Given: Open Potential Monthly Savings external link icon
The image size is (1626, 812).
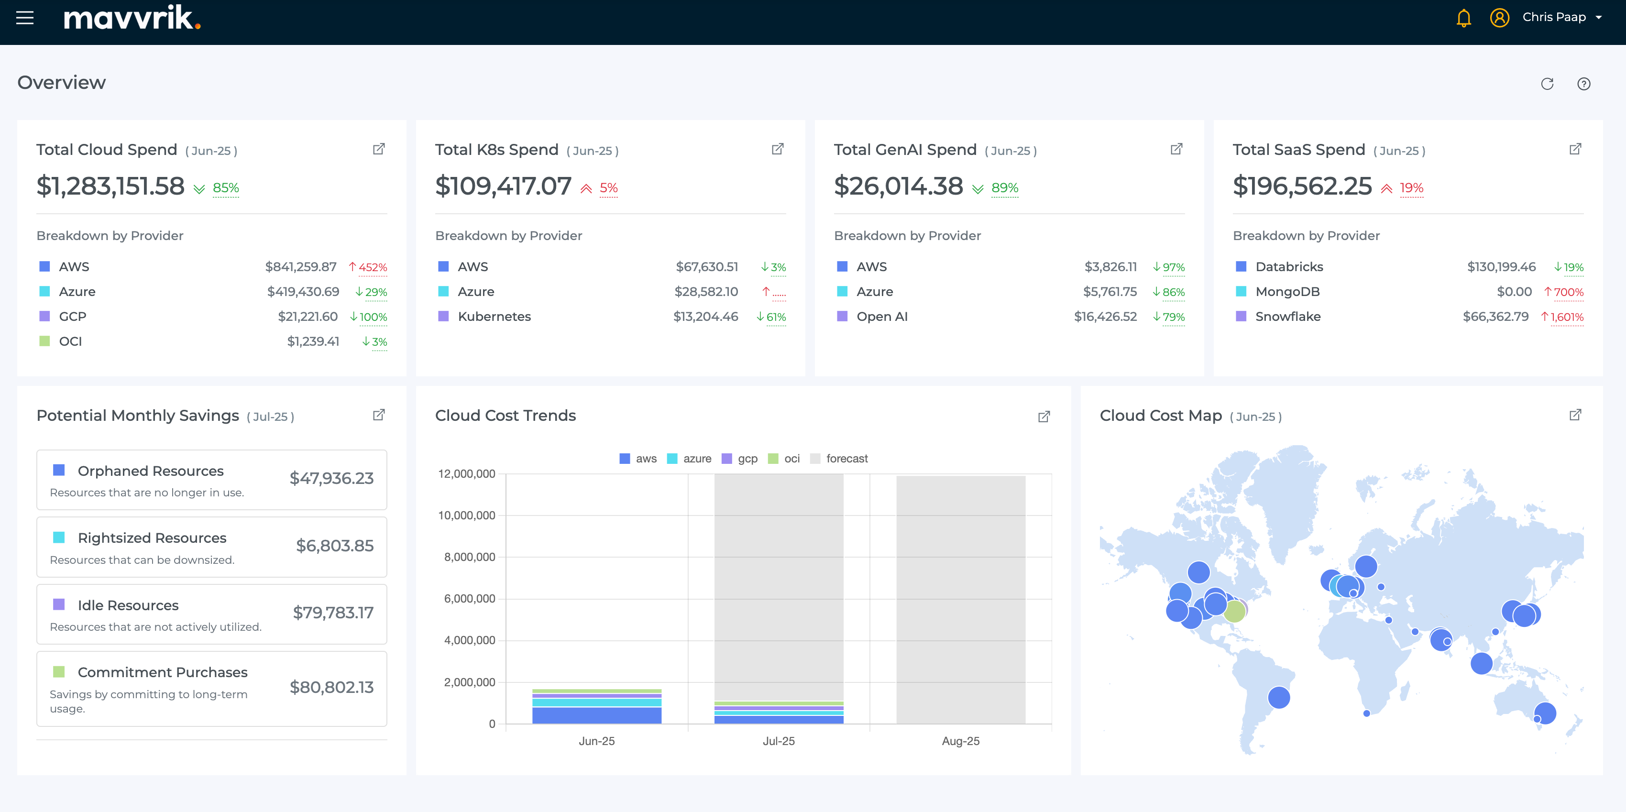Looking at the screenshot, I should point(379,415).
